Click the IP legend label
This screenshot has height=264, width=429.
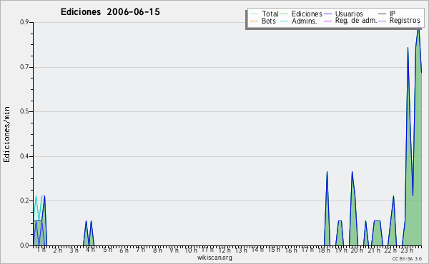(393, 14)
